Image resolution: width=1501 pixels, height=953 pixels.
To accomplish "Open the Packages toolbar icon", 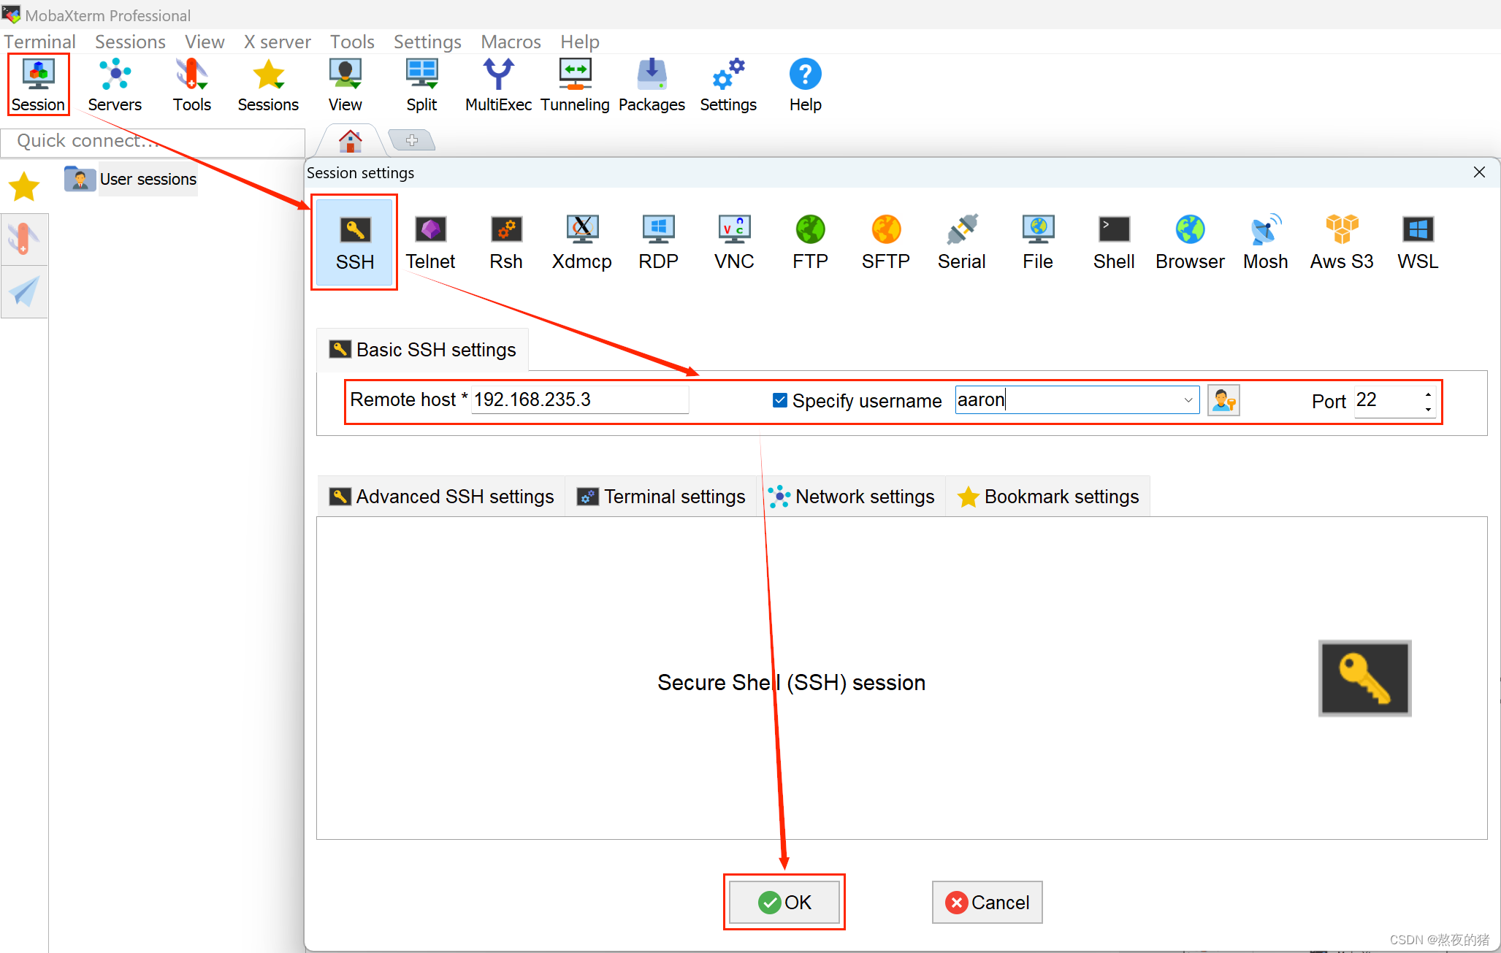I will point(652,85).
